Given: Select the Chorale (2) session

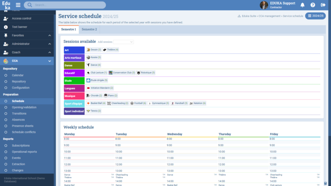Looking at the screenshot, I should [94, 96].
